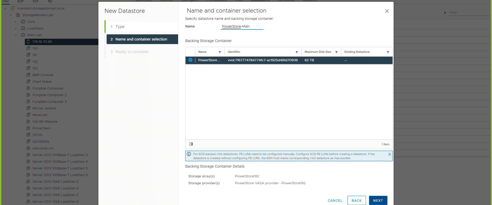492x205 pixels.
Task: Click the VM icon for Chart Maker
Action: pos(28,81)
